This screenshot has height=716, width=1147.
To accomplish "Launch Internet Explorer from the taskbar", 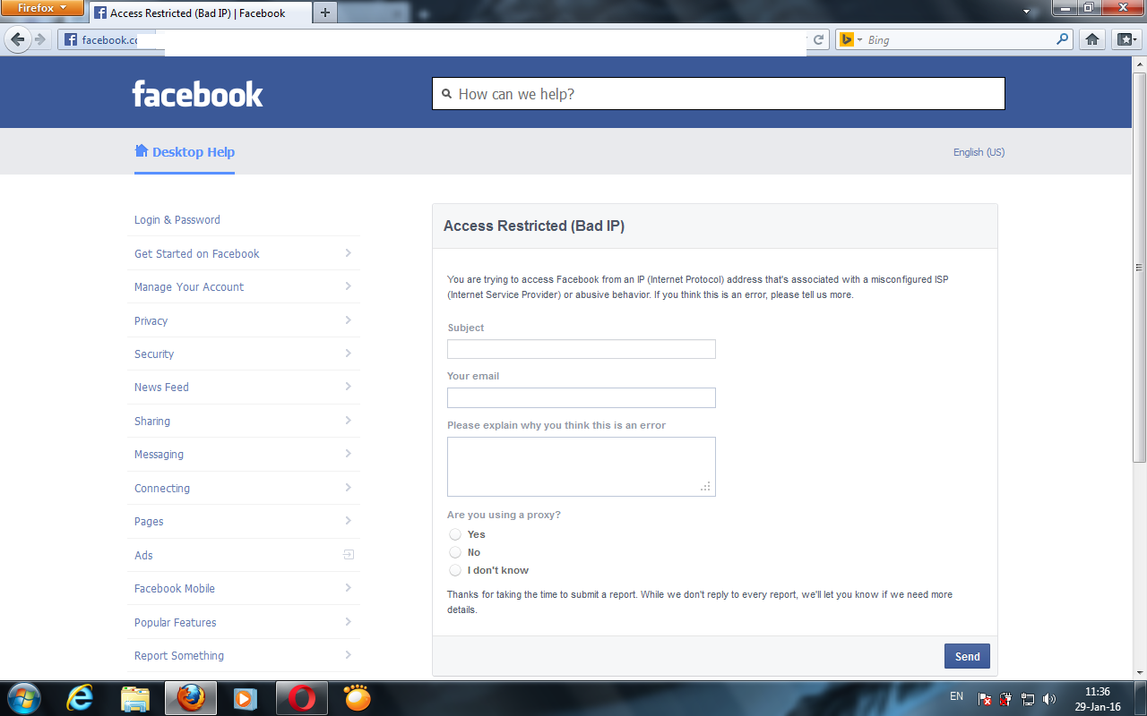I will 80,697.
